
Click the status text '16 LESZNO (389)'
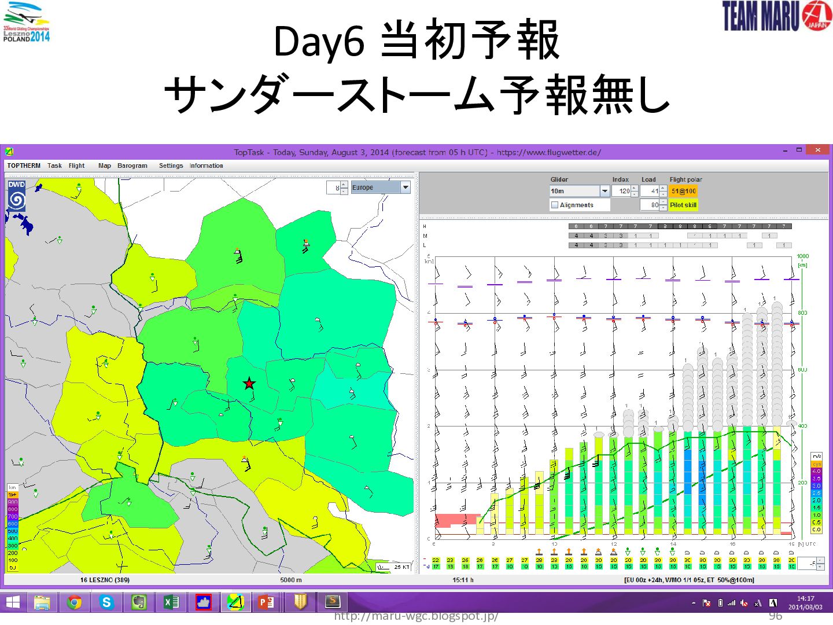[105, 580]
